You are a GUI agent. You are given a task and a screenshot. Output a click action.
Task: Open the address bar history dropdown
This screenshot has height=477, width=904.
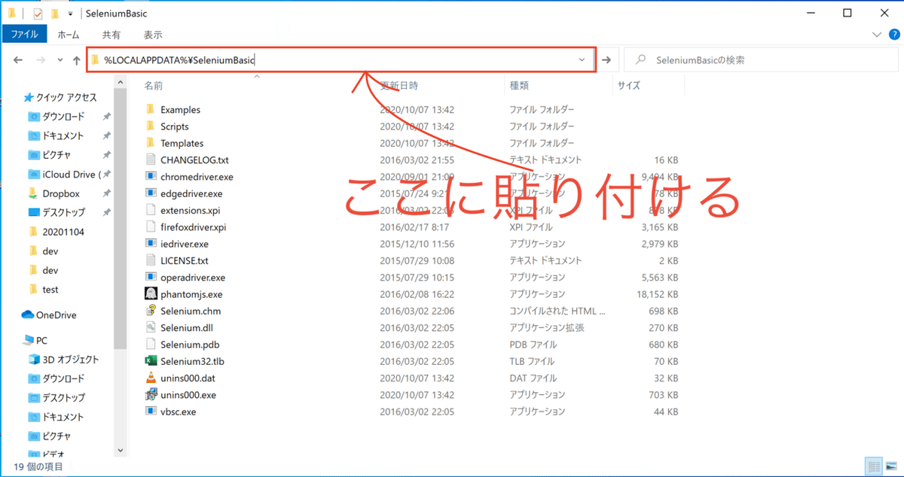tap(582, 60)
